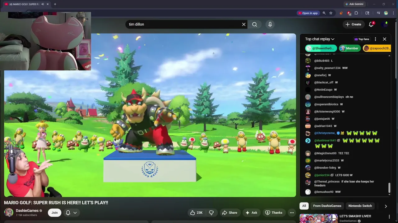The image size is (398, 223).
Task: Click @Thereal_princess chat message
Action: click(344, 183)
